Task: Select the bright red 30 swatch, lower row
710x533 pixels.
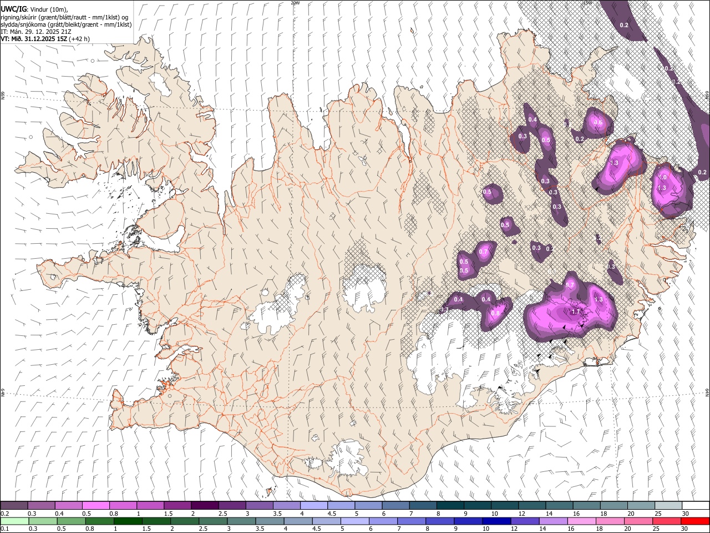Action: [695, 521]
